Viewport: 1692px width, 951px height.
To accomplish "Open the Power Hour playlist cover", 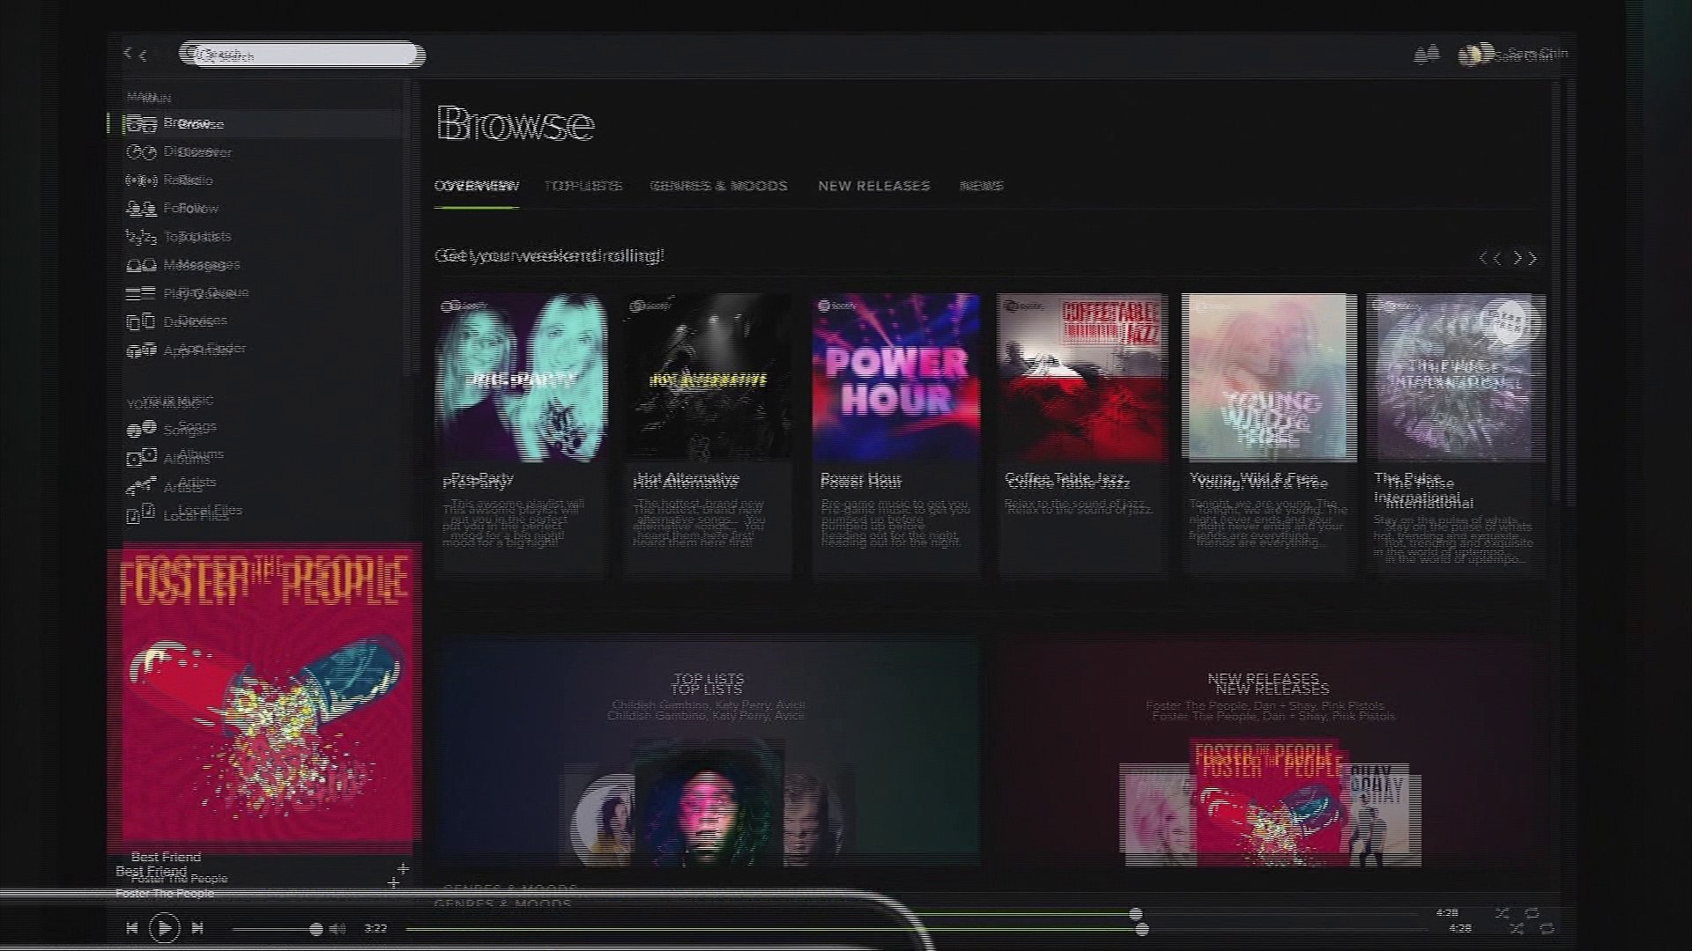I will (x=896, y=378).
